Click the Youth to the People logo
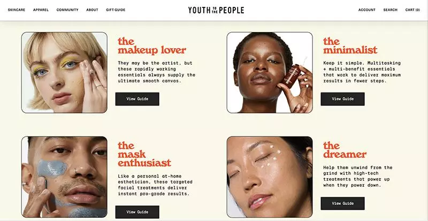The height and width of the screenshot is (221, 428). click(216, 10)
